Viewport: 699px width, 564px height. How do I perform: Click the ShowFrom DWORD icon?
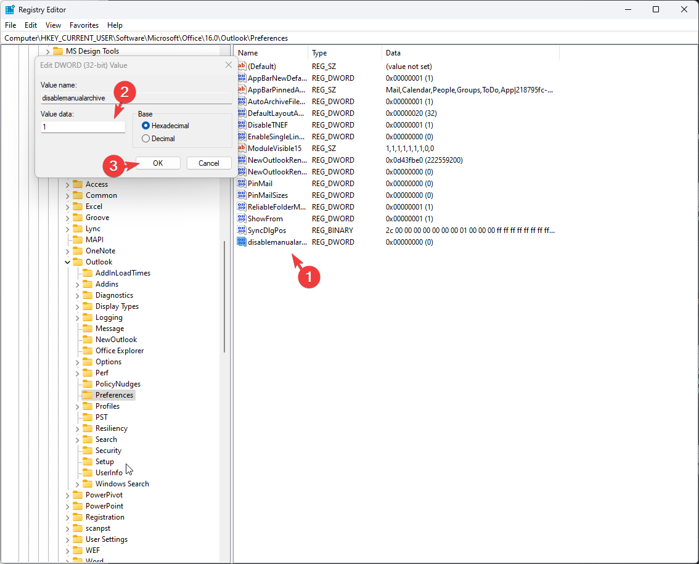[x=242, y=218]
